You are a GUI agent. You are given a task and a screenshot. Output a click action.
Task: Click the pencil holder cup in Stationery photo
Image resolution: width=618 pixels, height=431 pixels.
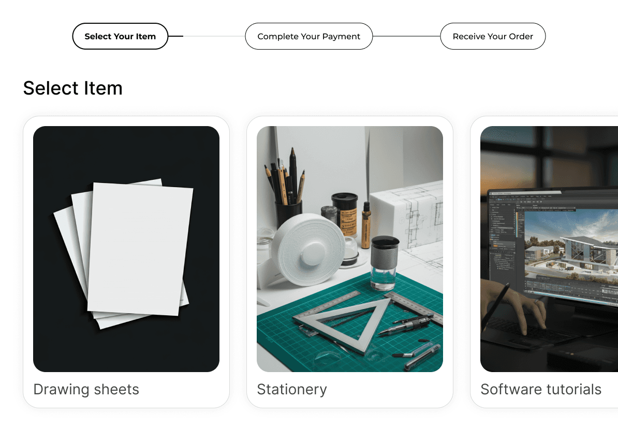coord(288,214)
